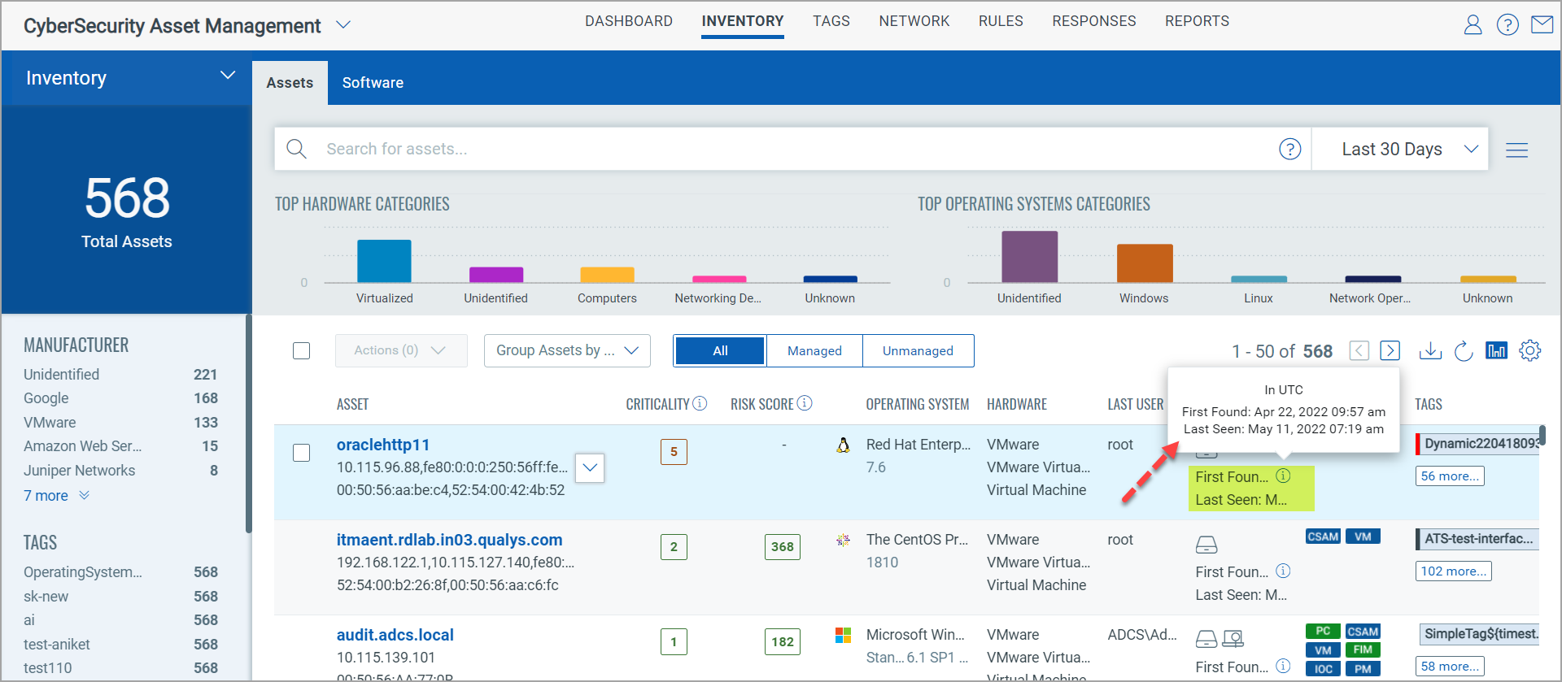The height and width of the screenshot is (682, 1562).
Task: Click the Virtualized hardware bar
Action: click(384, 261)
